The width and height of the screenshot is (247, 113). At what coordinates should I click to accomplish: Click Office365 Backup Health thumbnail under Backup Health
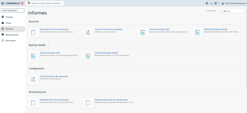click(88, 56)
